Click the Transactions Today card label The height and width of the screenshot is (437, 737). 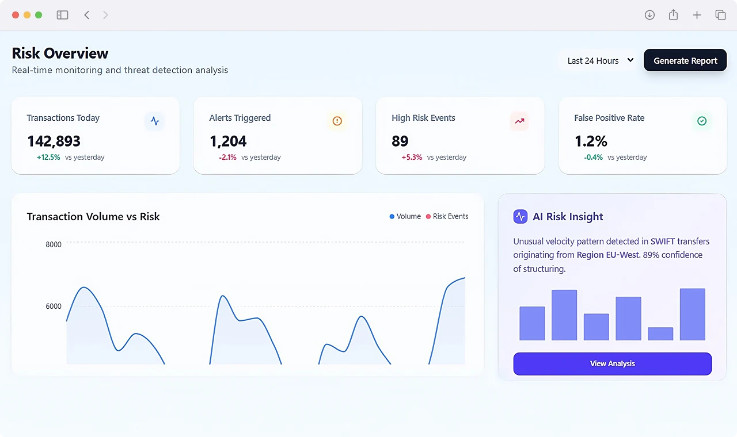coord(63,118)
